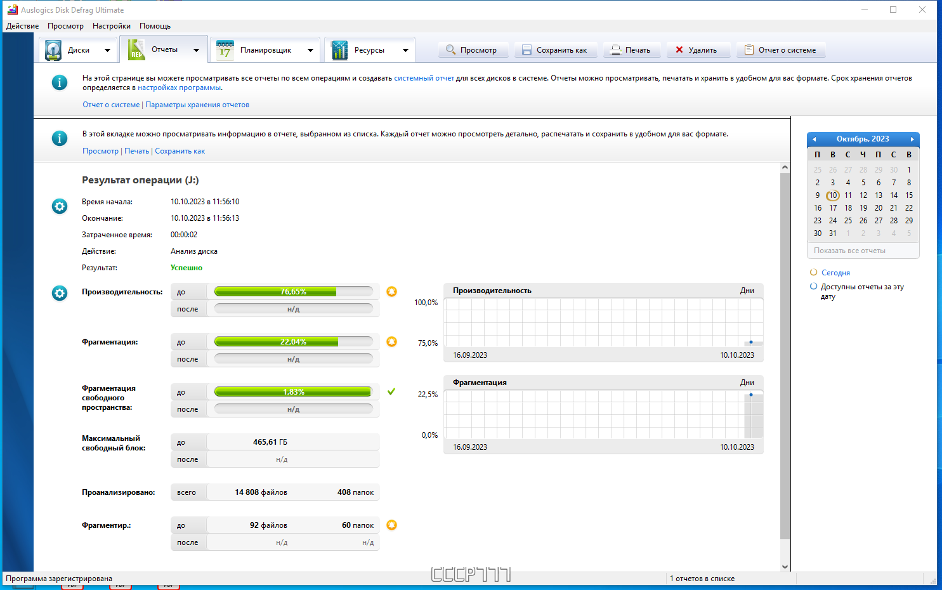The height and width of the screenshot is (590, 942).
Task: Click green checkmark beside 1,83% bar
Action: (x=391, y=391)
